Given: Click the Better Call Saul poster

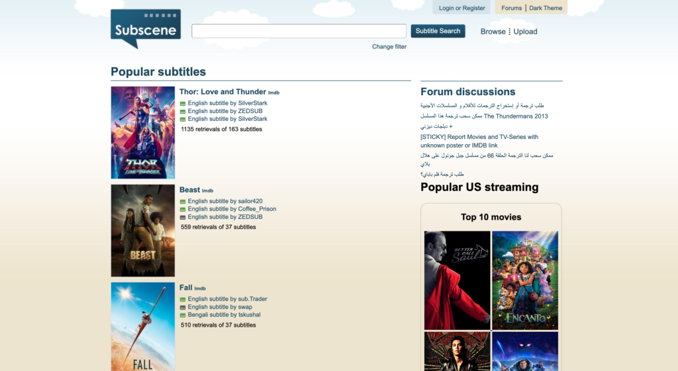Looking at the screenshot, I should click(x=457, y=280).
